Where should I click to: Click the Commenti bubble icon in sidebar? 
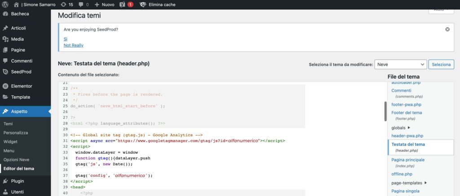click(x=5, y=61)
